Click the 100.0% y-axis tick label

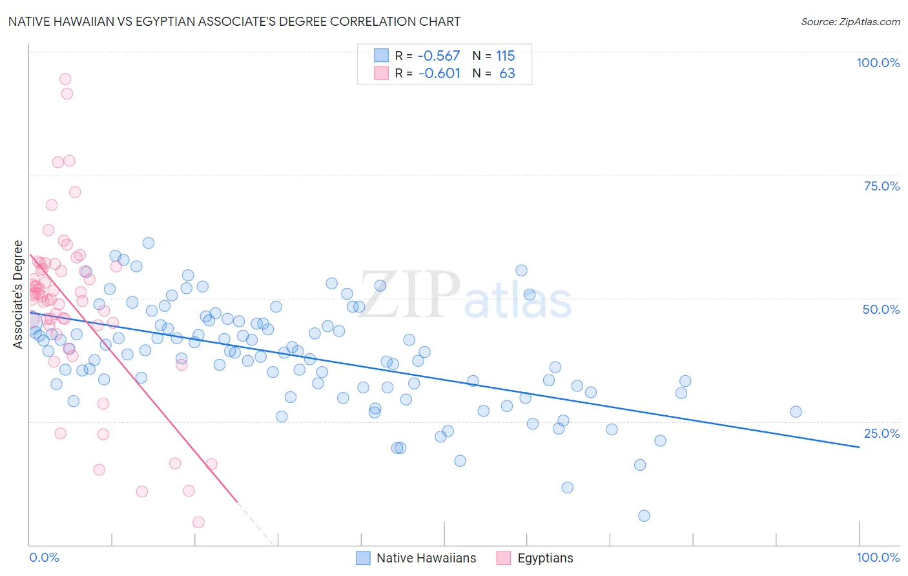click(878, 63)
